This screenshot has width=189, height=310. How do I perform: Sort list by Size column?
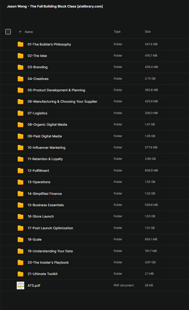click(x=148, y=32)
